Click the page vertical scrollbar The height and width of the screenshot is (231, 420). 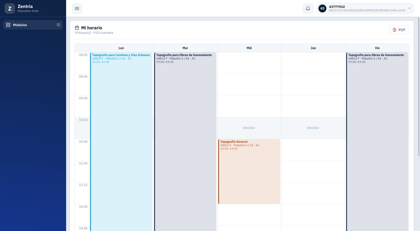tap(419, 87)
